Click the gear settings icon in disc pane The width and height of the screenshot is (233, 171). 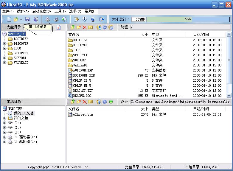pyautogui.click(x=105, y=27)
